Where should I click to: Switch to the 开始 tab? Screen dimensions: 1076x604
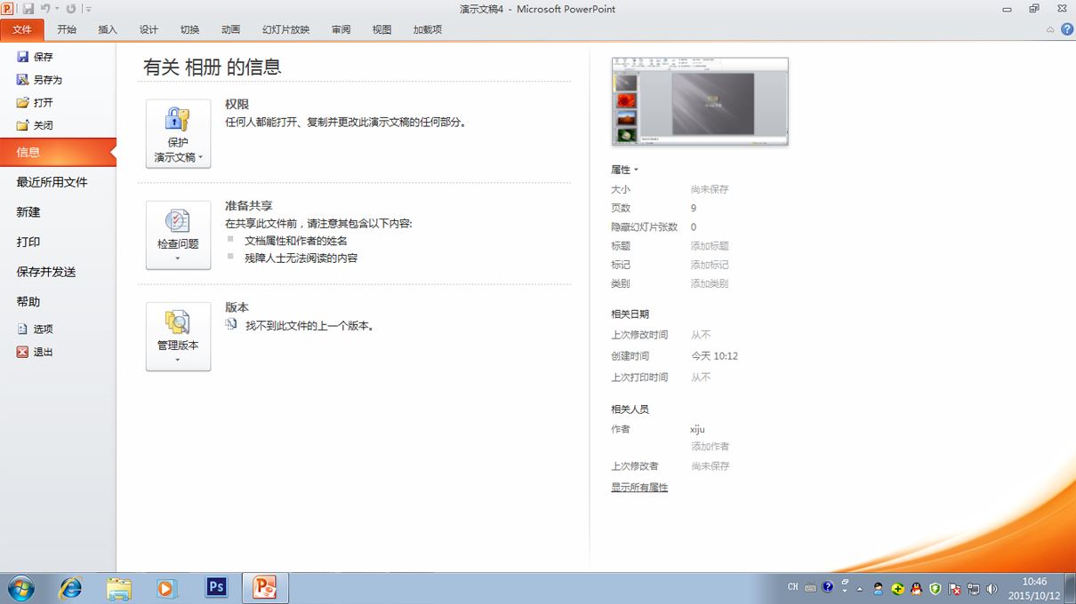coord(67,29)
